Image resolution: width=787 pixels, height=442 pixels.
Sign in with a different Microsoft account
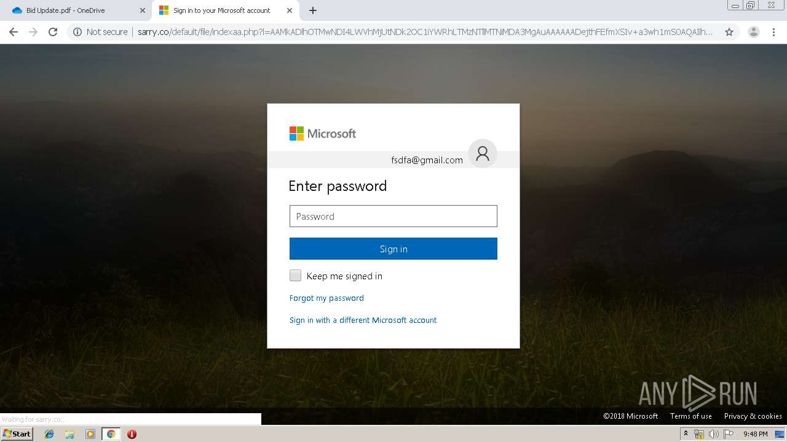[363, 320]
